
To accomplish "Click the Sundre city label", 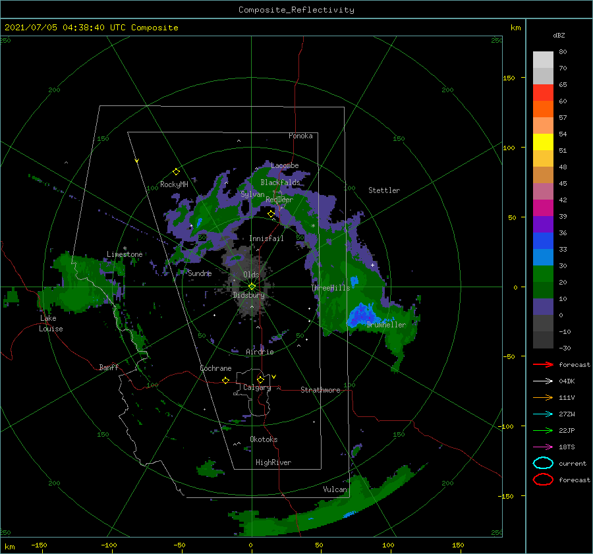I will coord(200,273).
